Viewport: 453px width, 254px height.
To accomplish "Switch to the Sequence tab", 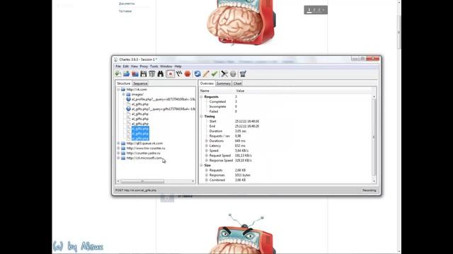I will [140, 83].
